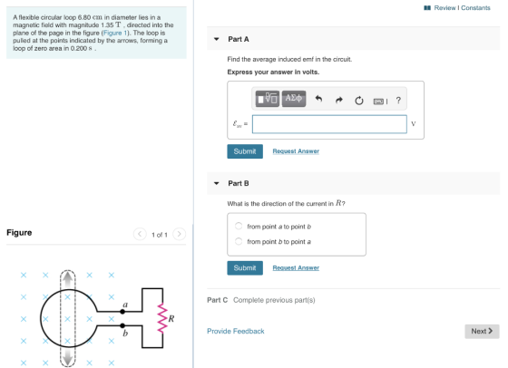
Task: Open keyboard shortcuts icon in toolbar
Action: (x=378, y=102)
